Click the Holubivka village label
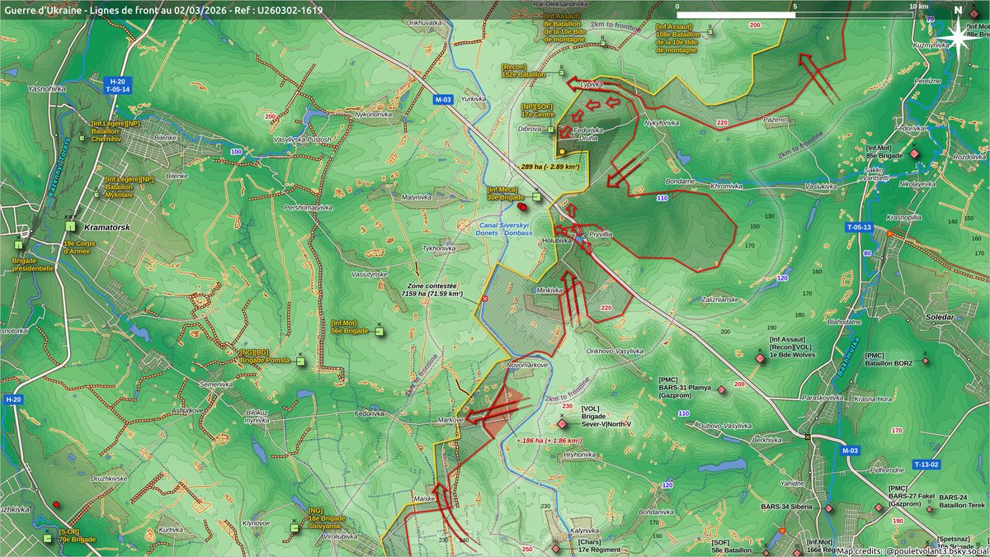The width and height of the screenshot is (990, 557). click(556, 241)
